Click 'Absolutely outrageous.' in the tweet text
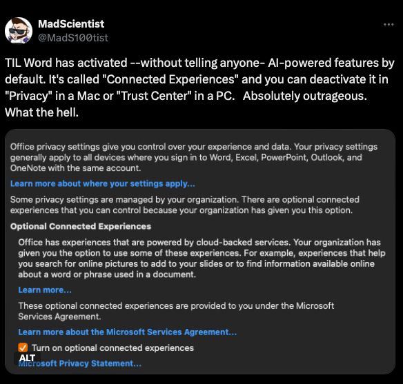The width and height of the screenshot is (403, 384). coord(305,96)
